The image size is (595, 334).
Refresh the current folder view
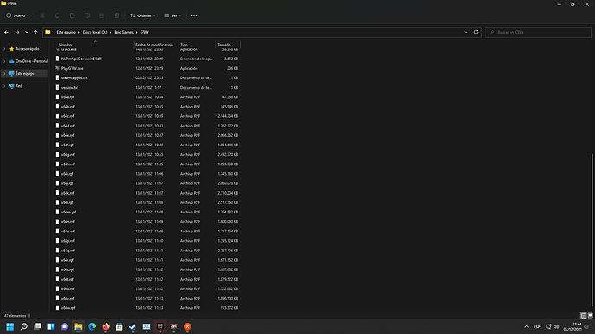click(x=476, y=32)
